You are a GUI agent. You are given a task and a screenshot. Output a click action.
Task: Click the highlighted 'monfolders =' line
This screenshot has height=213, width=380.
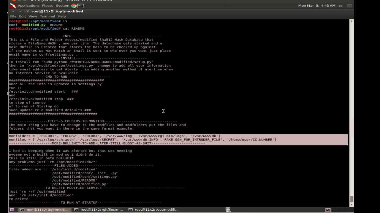pos(114,136)
